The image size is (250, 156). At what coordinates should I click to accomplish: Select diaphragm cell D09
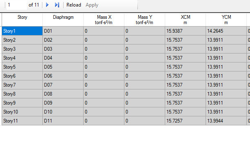pyautogui.click(x=63, y=103)
